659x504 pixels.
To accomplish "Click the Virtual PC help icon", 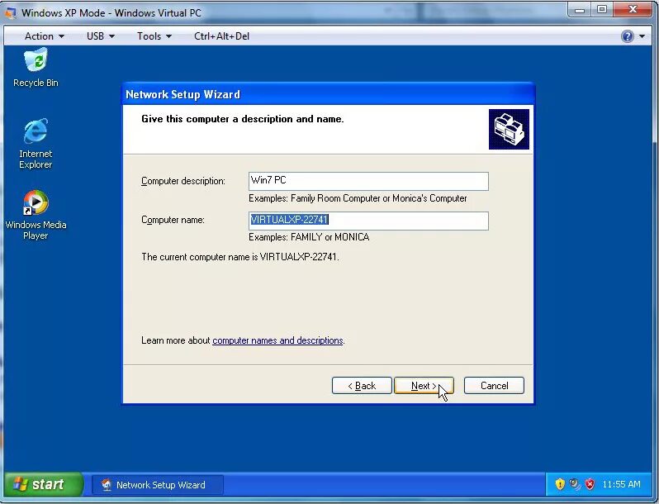I will point(627,36).
